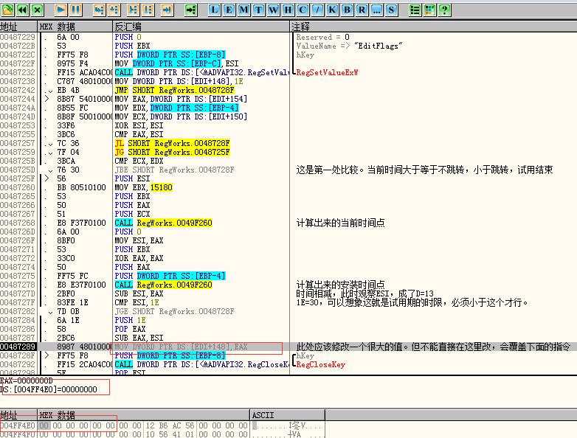Click Execute till return icon
This screenshot has width=577, height=438.
[x=167, y=10]
